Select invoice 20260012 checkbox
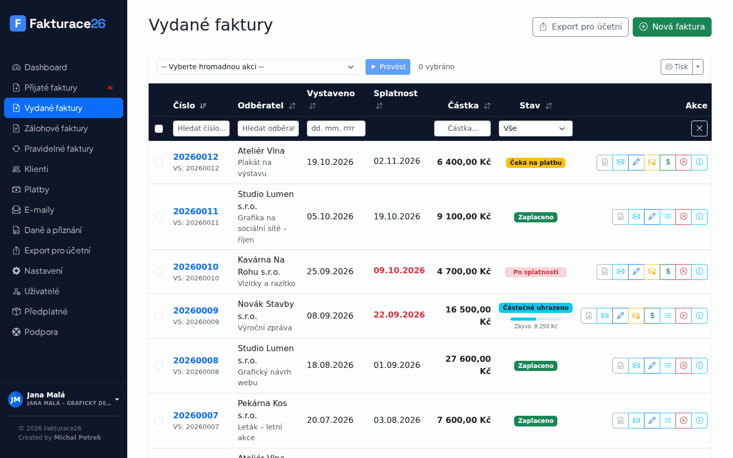 [x=159, y=162]
